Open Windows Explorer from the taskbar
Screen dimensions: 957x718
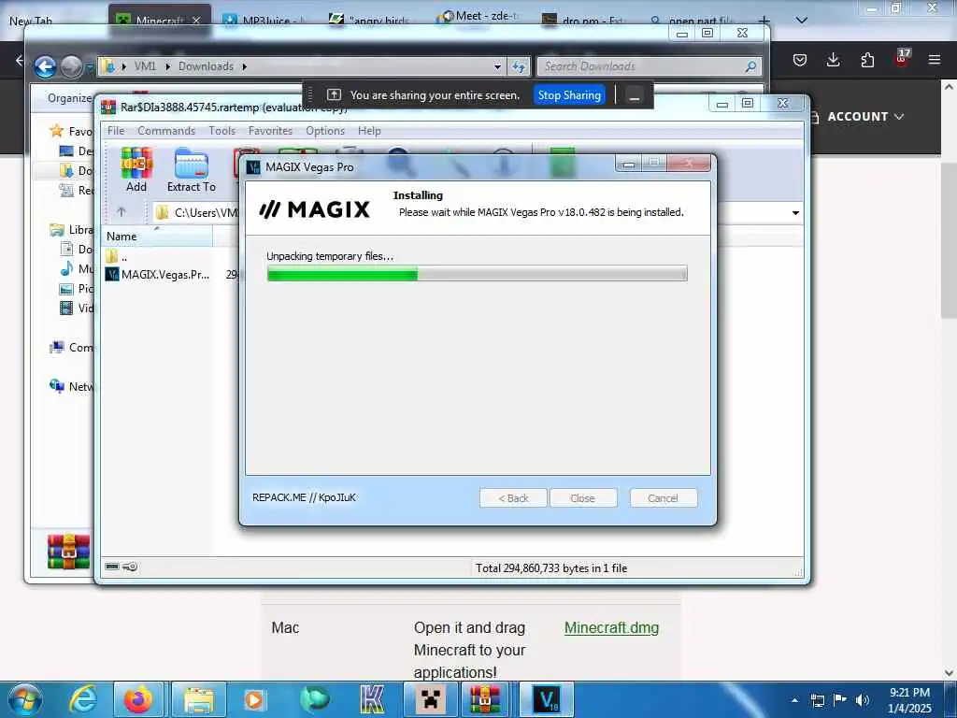click(198, 699)
